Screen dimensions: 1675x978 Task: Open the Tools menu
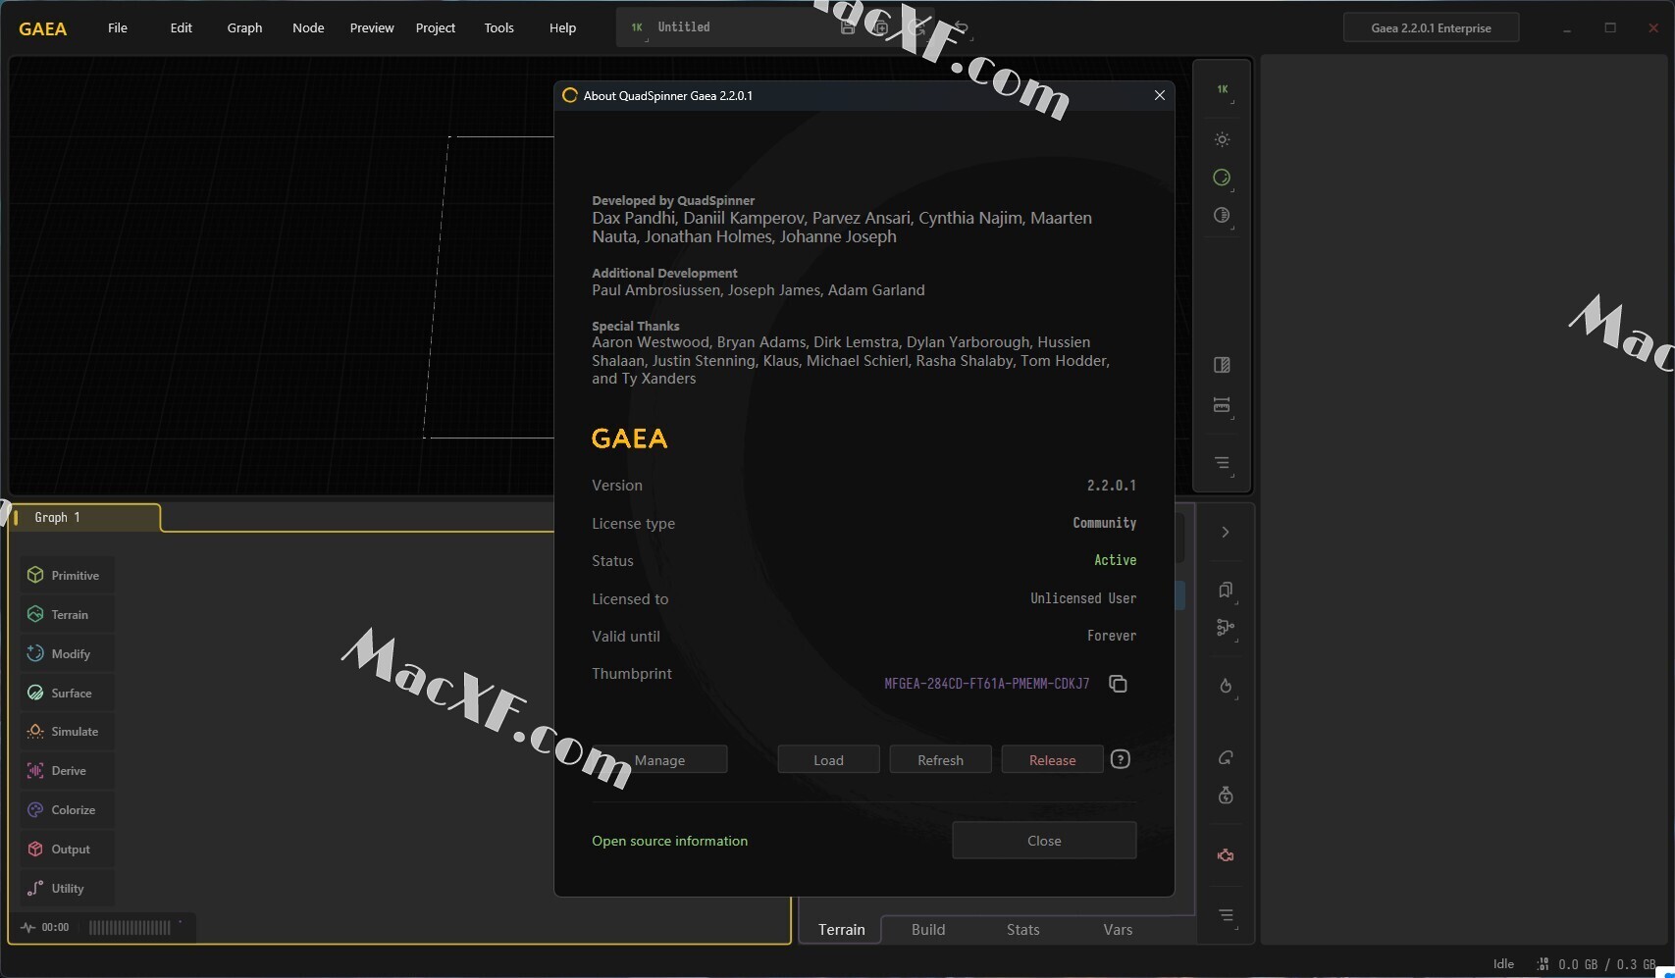coord(498,27)
